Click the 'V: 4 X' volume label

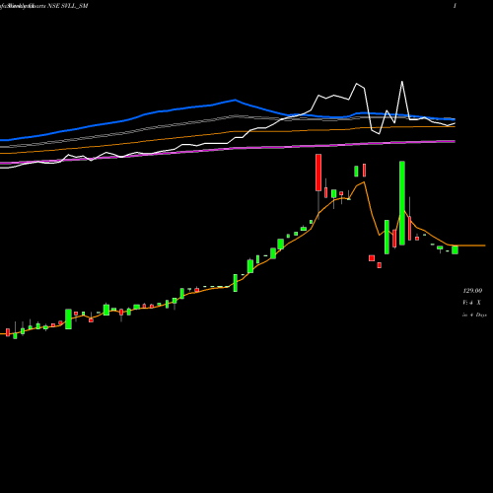[472, 303]
